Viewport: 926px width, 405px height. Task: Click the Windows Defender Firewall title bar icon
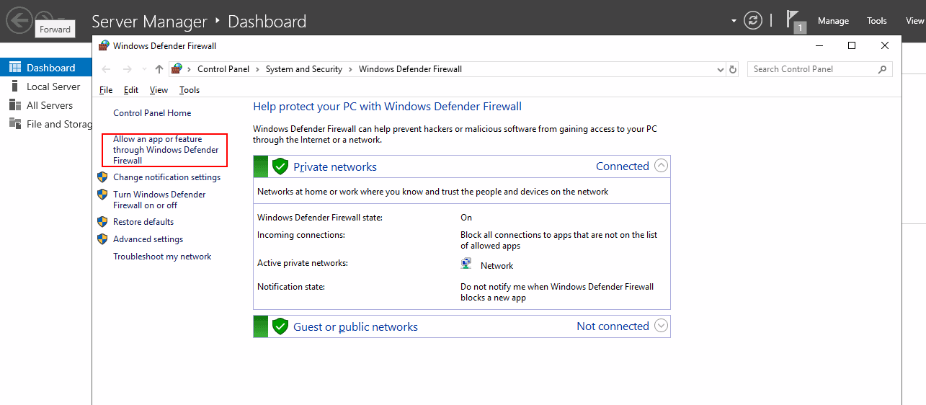click(x=104, y=45)
